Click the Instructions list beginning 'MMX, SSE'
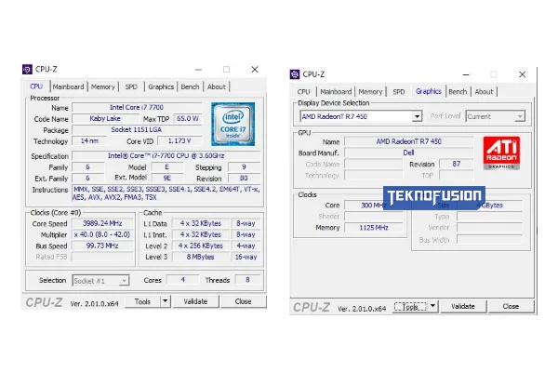This screenshot has height=372, width=558. pos(166,193)
